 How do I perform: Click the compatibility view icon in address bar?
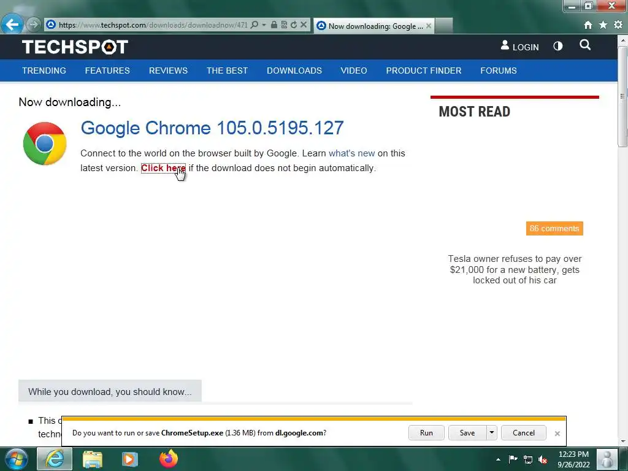point(284,25)
